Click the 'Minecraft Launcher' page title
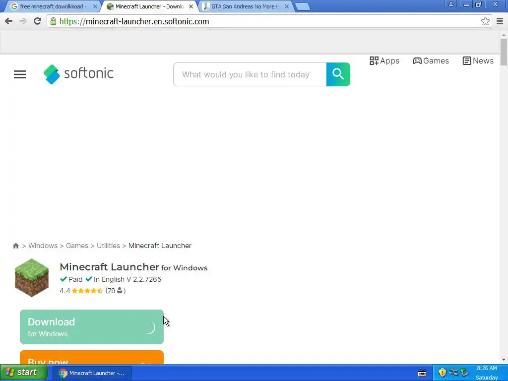The image size is (508, 381). (x=110, y=267)
